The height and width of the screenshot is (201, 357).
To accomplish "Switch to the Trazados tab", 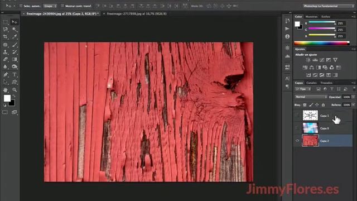I will [x=326, y=83].
